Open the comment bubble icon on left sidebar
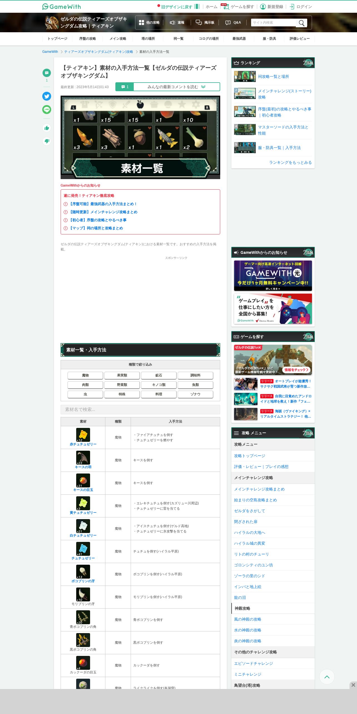357x714 pixels. (x=47, y=73)
